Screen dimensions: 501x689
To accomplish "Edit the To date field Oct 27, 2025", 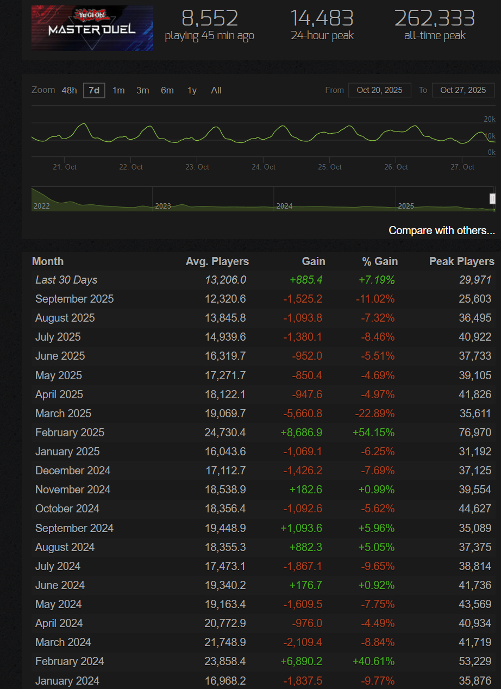I will [x=464, y=90].
